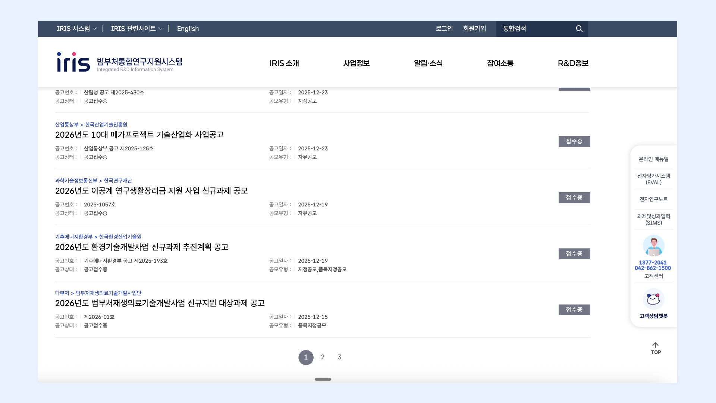
Task: Expand the IRIS 관련사이트 dropdown
Action: pyautogui.click(x=136, y=29)
